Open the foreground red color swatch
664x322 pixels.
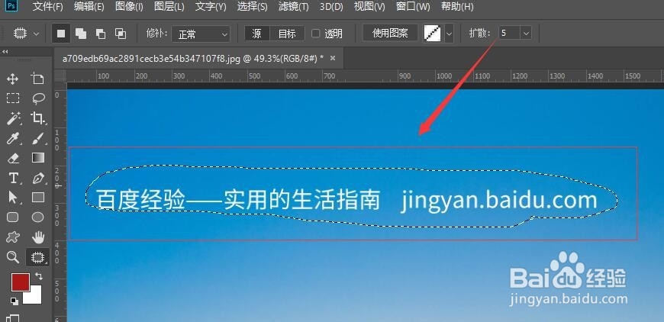tap(20, 282)
